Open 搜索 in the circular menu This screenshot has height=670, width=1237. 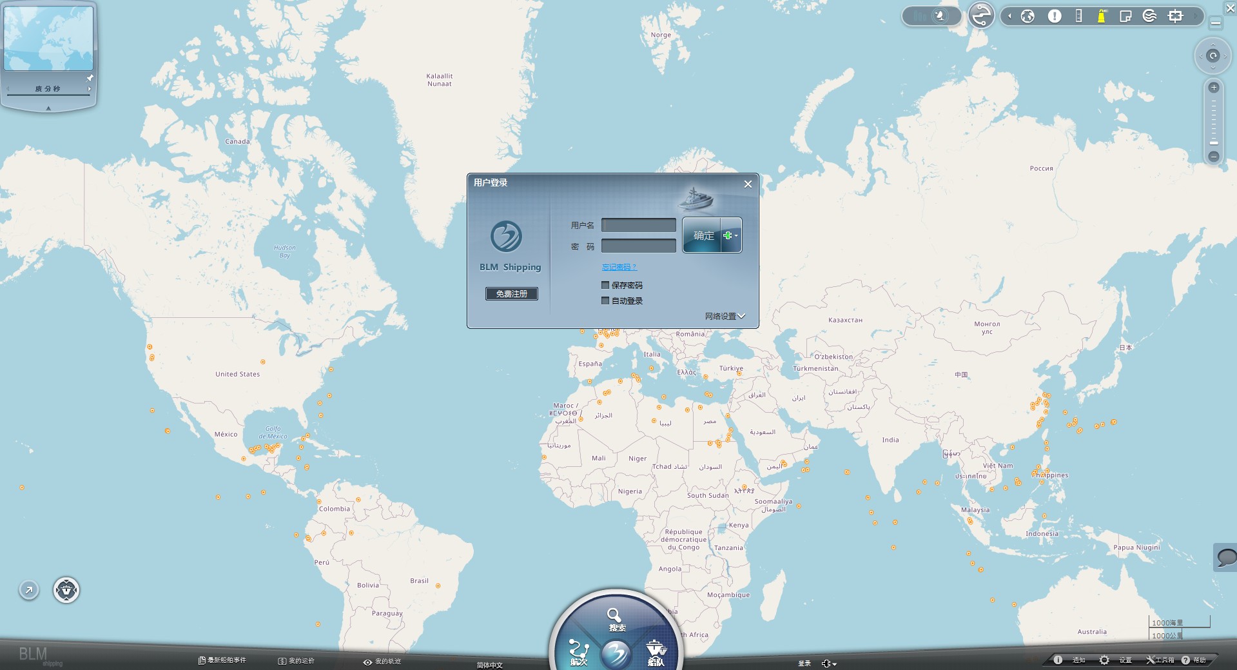[x=615, y=619]
